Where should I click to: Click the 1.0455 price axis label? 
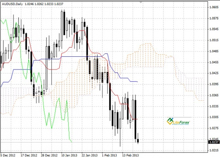pos(214,62)
